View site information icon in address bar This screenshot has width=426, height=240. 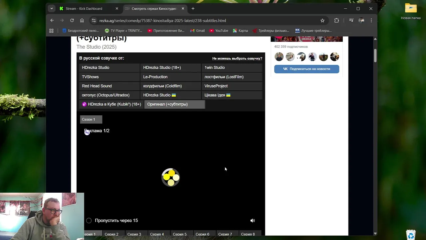pos(94,20)
